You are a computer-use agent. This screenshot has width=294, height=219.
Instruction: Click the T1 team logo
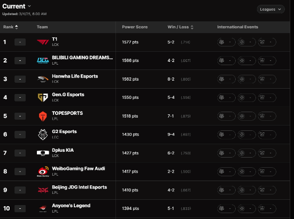43,42
